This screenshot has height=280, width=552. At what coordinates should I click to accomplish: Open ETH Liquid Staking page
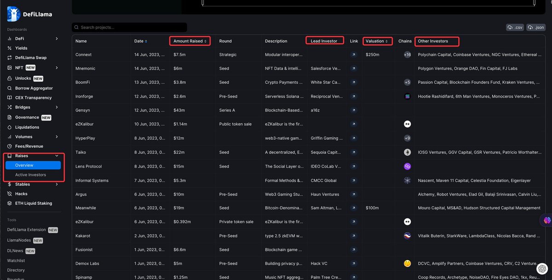click(x=34, y=203)
